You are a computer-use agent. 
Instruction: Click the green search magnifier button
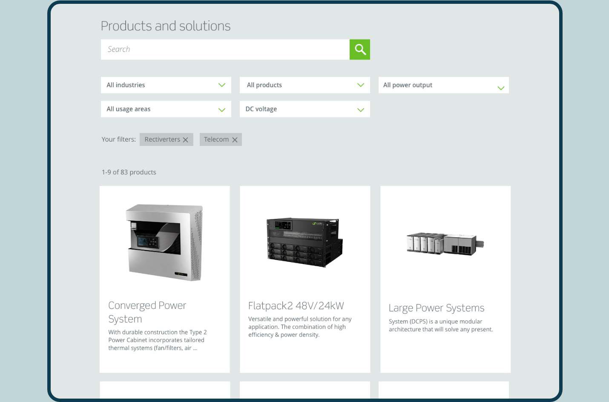(359, 49)
